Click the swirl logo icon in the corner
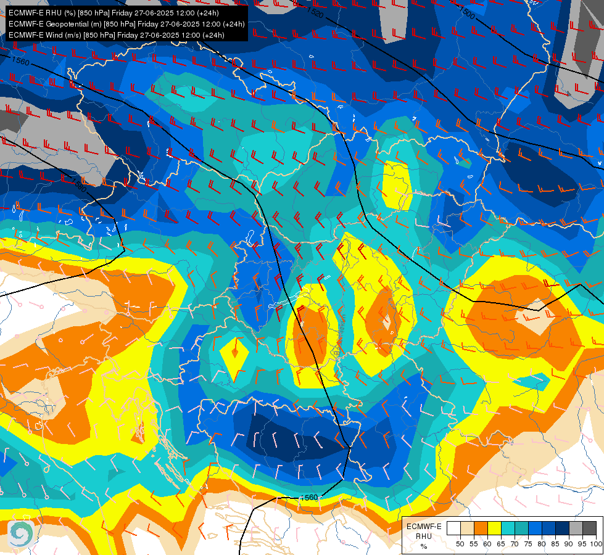The image size is (604, 555). [20, 533]
